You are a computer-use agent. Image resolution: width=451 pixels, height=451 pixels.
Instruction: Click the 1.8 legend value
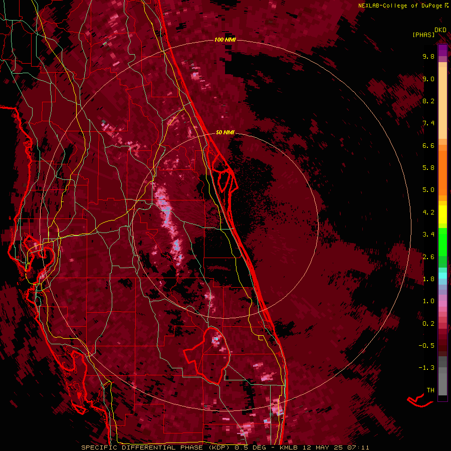pos(428,279)
